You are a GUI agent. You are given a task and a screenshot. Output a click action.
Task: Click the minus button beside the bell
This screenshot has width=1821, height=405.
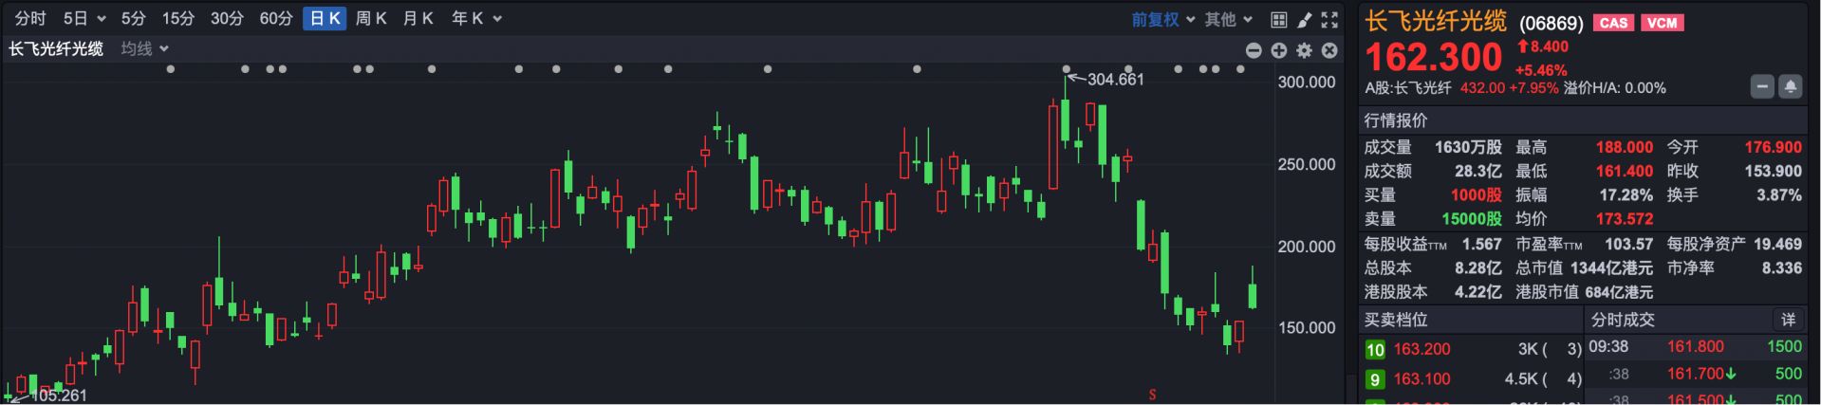coord(1762,87)
